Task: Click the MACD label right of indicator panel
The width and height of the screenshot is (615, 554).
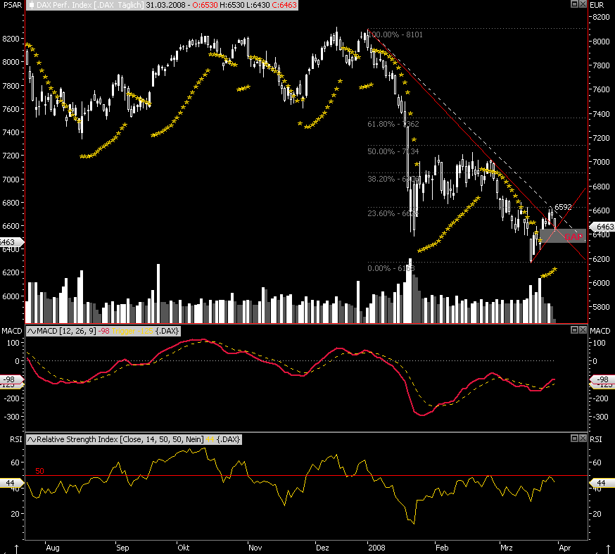Action: (600, 331)
